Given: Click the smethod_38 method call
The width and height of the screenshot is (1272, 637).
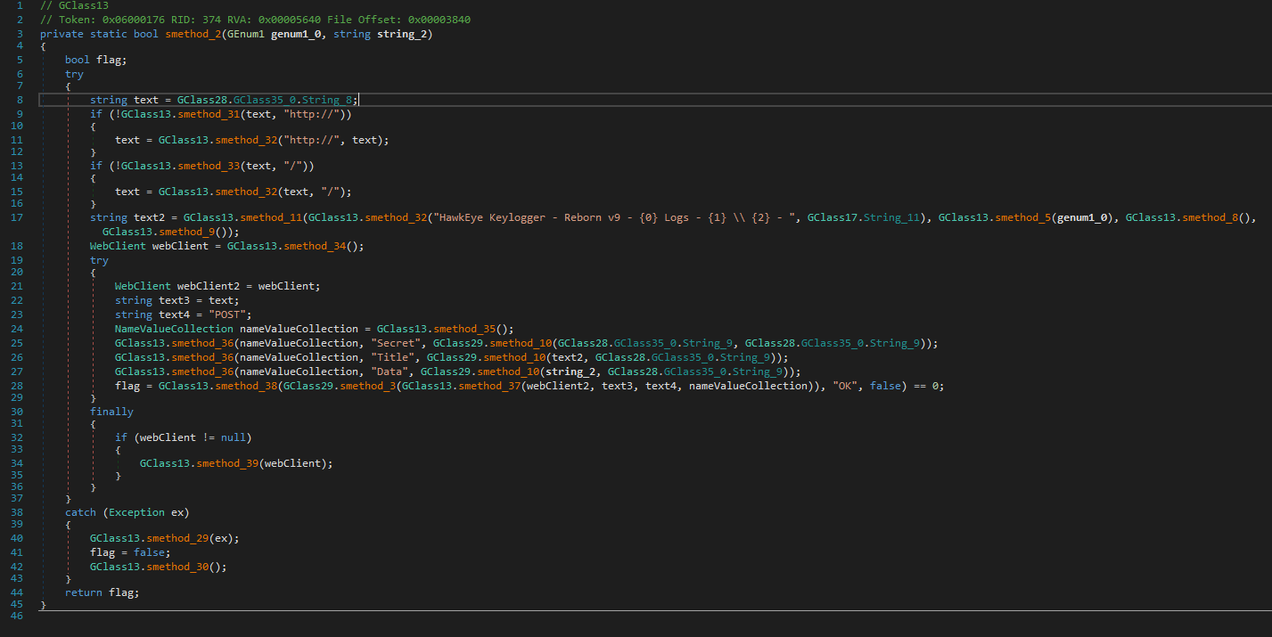Looking at the screenshot, I should coord(246,386).
